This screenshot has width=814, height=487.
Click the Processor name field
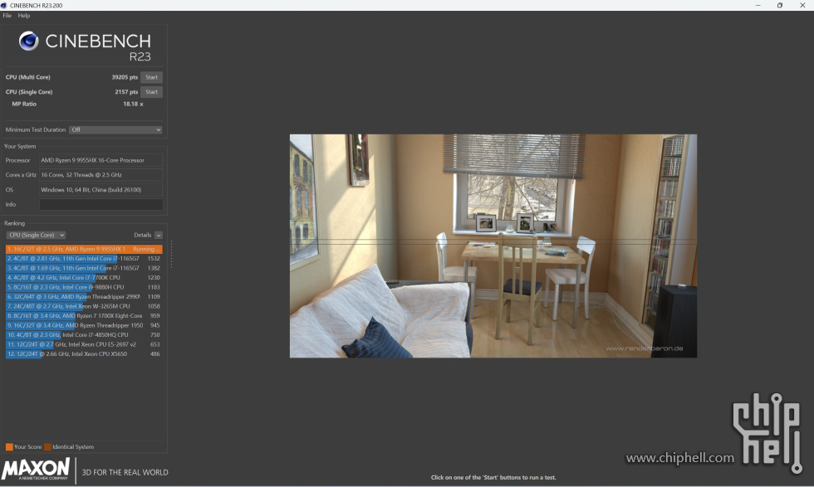coord(101,160)
